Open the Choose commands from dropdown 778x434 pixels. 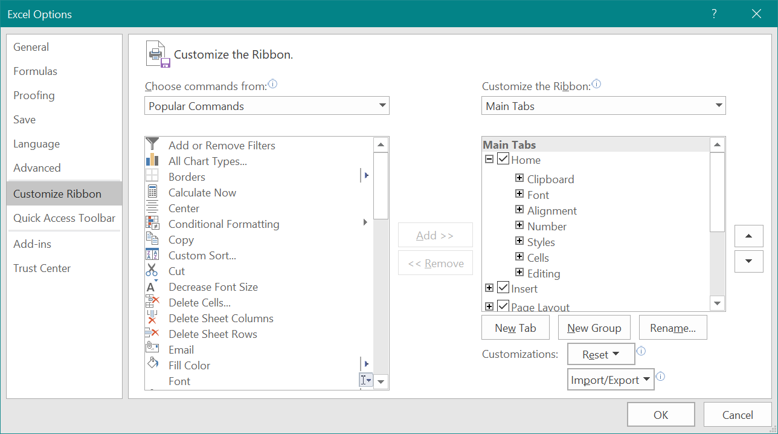pos(383,105)
